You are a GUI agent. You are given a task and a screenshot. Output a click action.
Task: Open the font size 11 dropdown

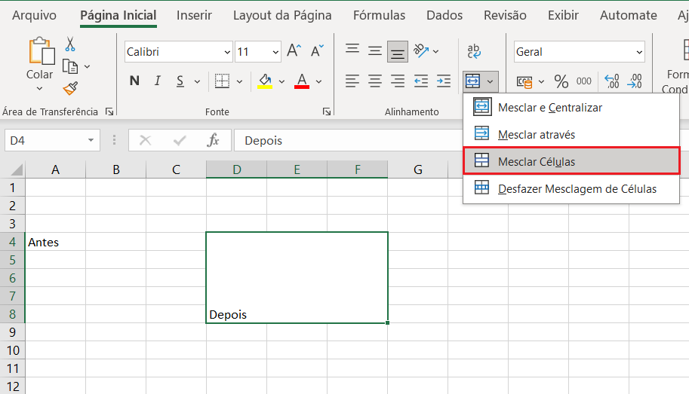(275, 52)
